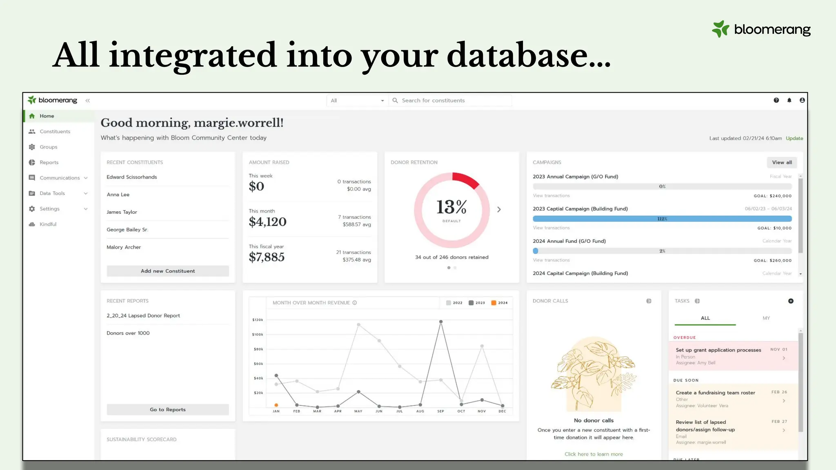Viewport: 836px width, 470px height.
Task: Click Go to Reports button
Action: pyautogui.click(x=168, y=410)
